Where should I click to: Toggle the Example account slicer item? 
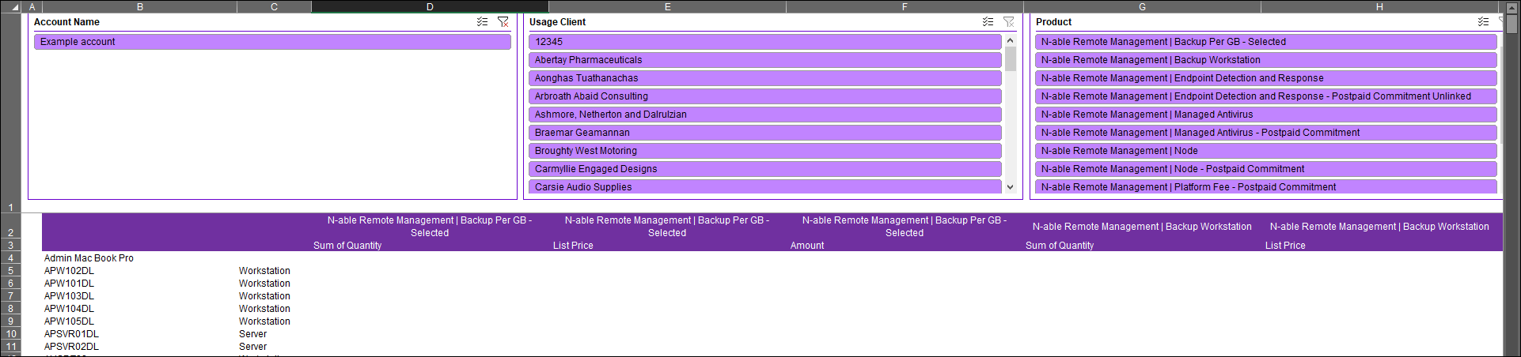(x=271, y=42)
